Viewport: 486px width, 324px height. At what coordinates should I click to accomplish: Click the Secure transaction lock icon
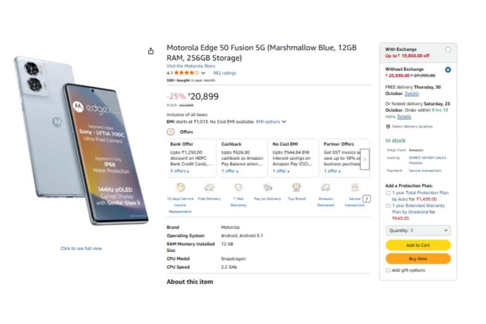[x=355, y=188]
